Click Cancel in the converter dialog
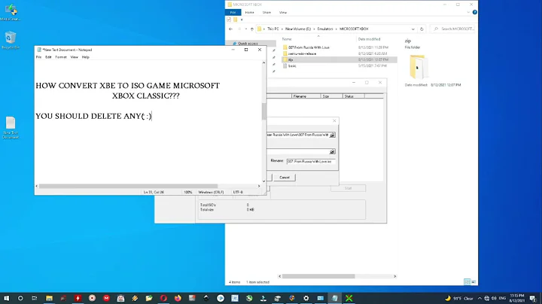This screenshot has height=304, width=542. point(285,178)
